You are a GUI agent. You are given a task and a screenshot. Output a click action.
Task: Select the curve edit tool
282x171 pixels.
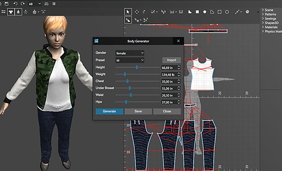(145, 20)
